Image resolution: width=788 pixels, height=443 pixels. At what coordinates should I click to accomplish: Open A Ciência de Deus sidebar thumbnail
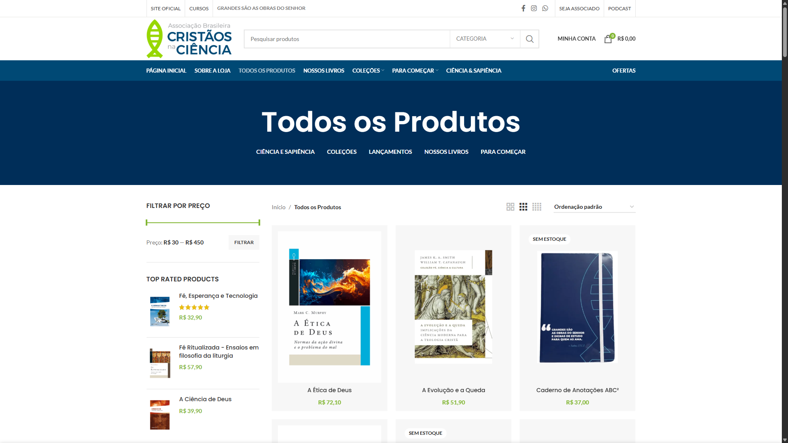pos(160,415)
